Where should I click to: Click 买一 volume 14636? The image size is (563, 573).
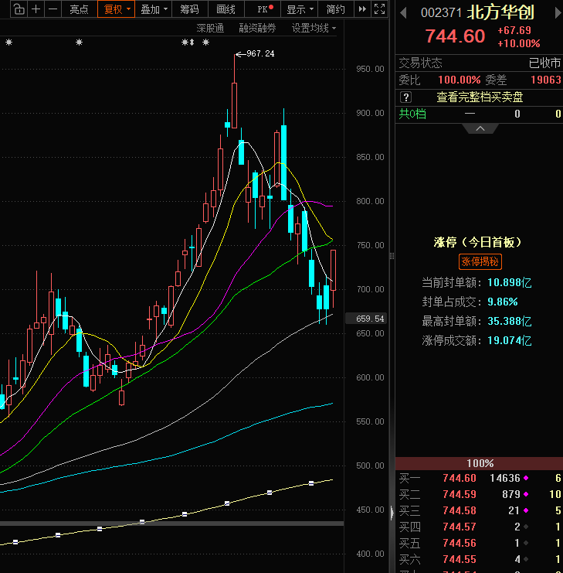click(x=505, y=478)
